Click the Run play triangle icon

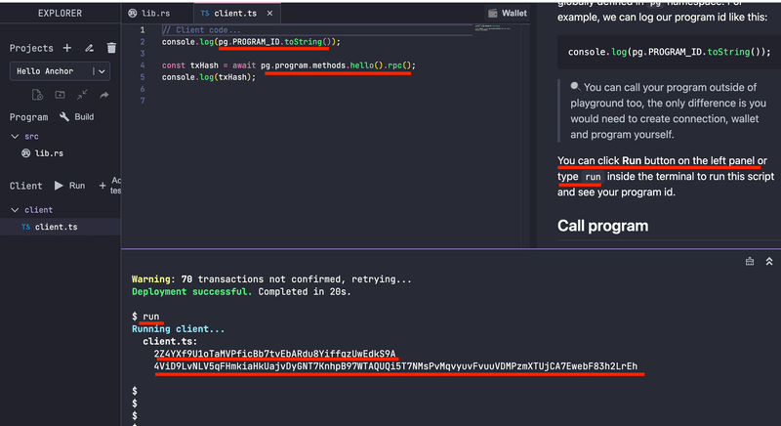coord(59,186)
